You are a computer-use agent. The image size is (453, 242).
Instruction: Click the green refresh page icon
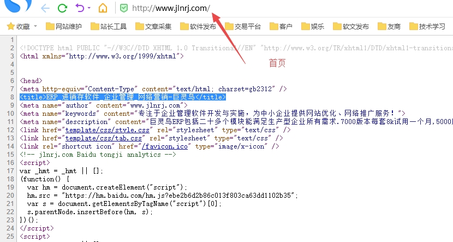(62, 8)
